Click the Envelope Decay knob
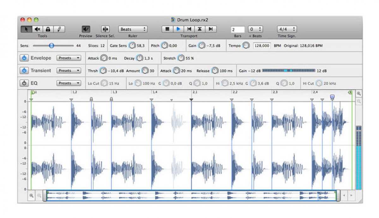 (139, 58)
